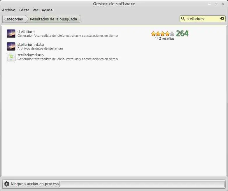Click the stellarium:i386 package icon

coord(11,57)
